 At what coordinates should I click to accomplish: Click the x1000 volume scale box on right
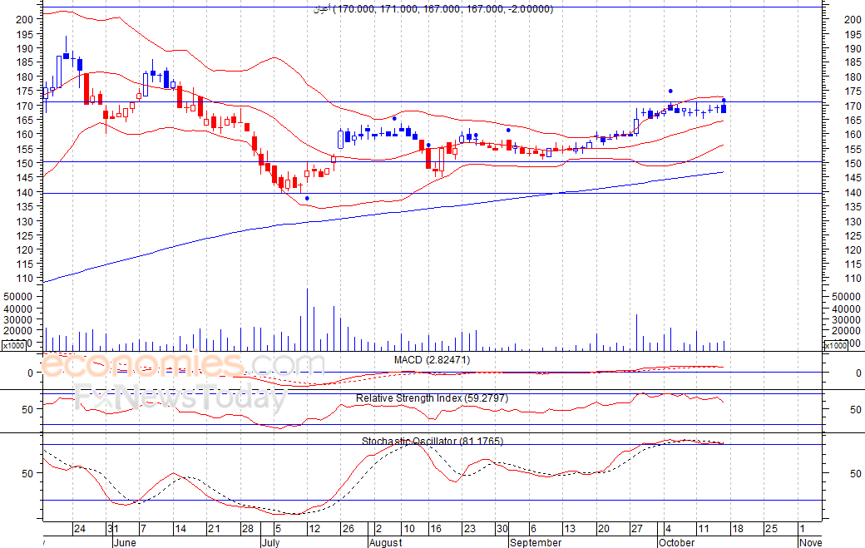(836, 345)
